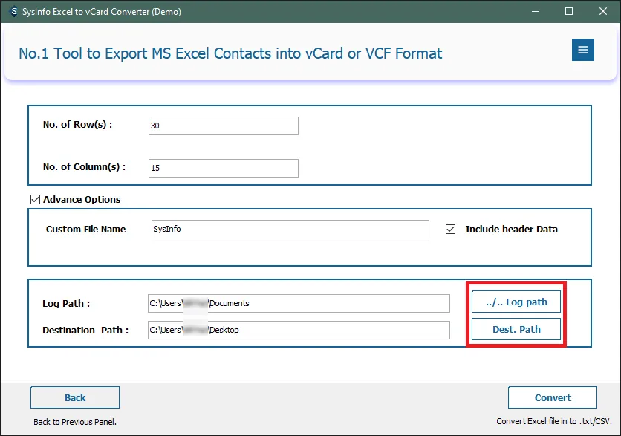The height and width of the screenshot is (436, 621).
Task: Maximize the converter window
Action: tap(569, 12)
